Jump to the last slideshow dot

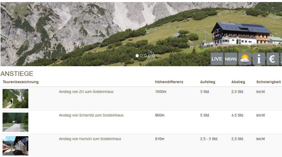[x=158, y=56]
